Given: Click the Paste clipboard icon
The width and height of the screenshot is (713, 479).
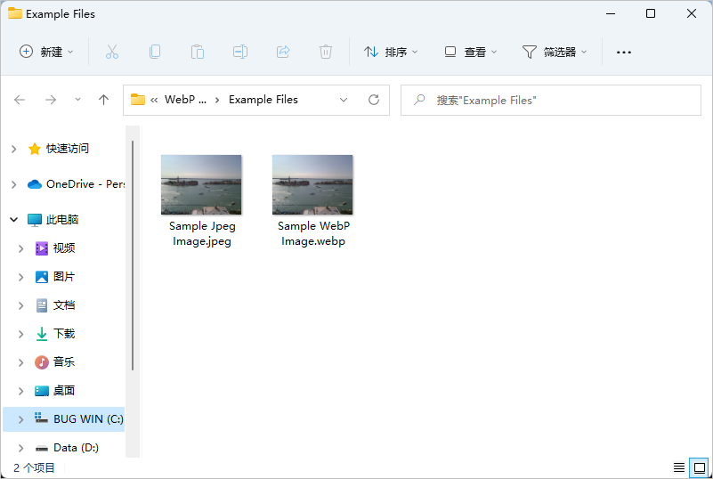Looking at the screenshot, I should (198, 52).
